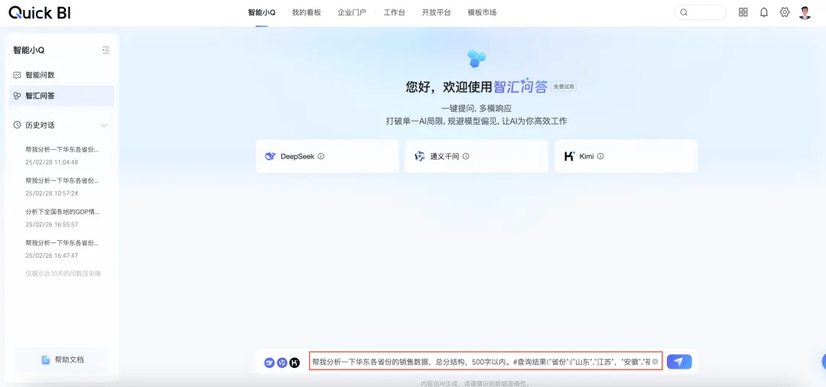Select the Kimi model card
This screenshot has height=387, width=826.
coord(626,156)
